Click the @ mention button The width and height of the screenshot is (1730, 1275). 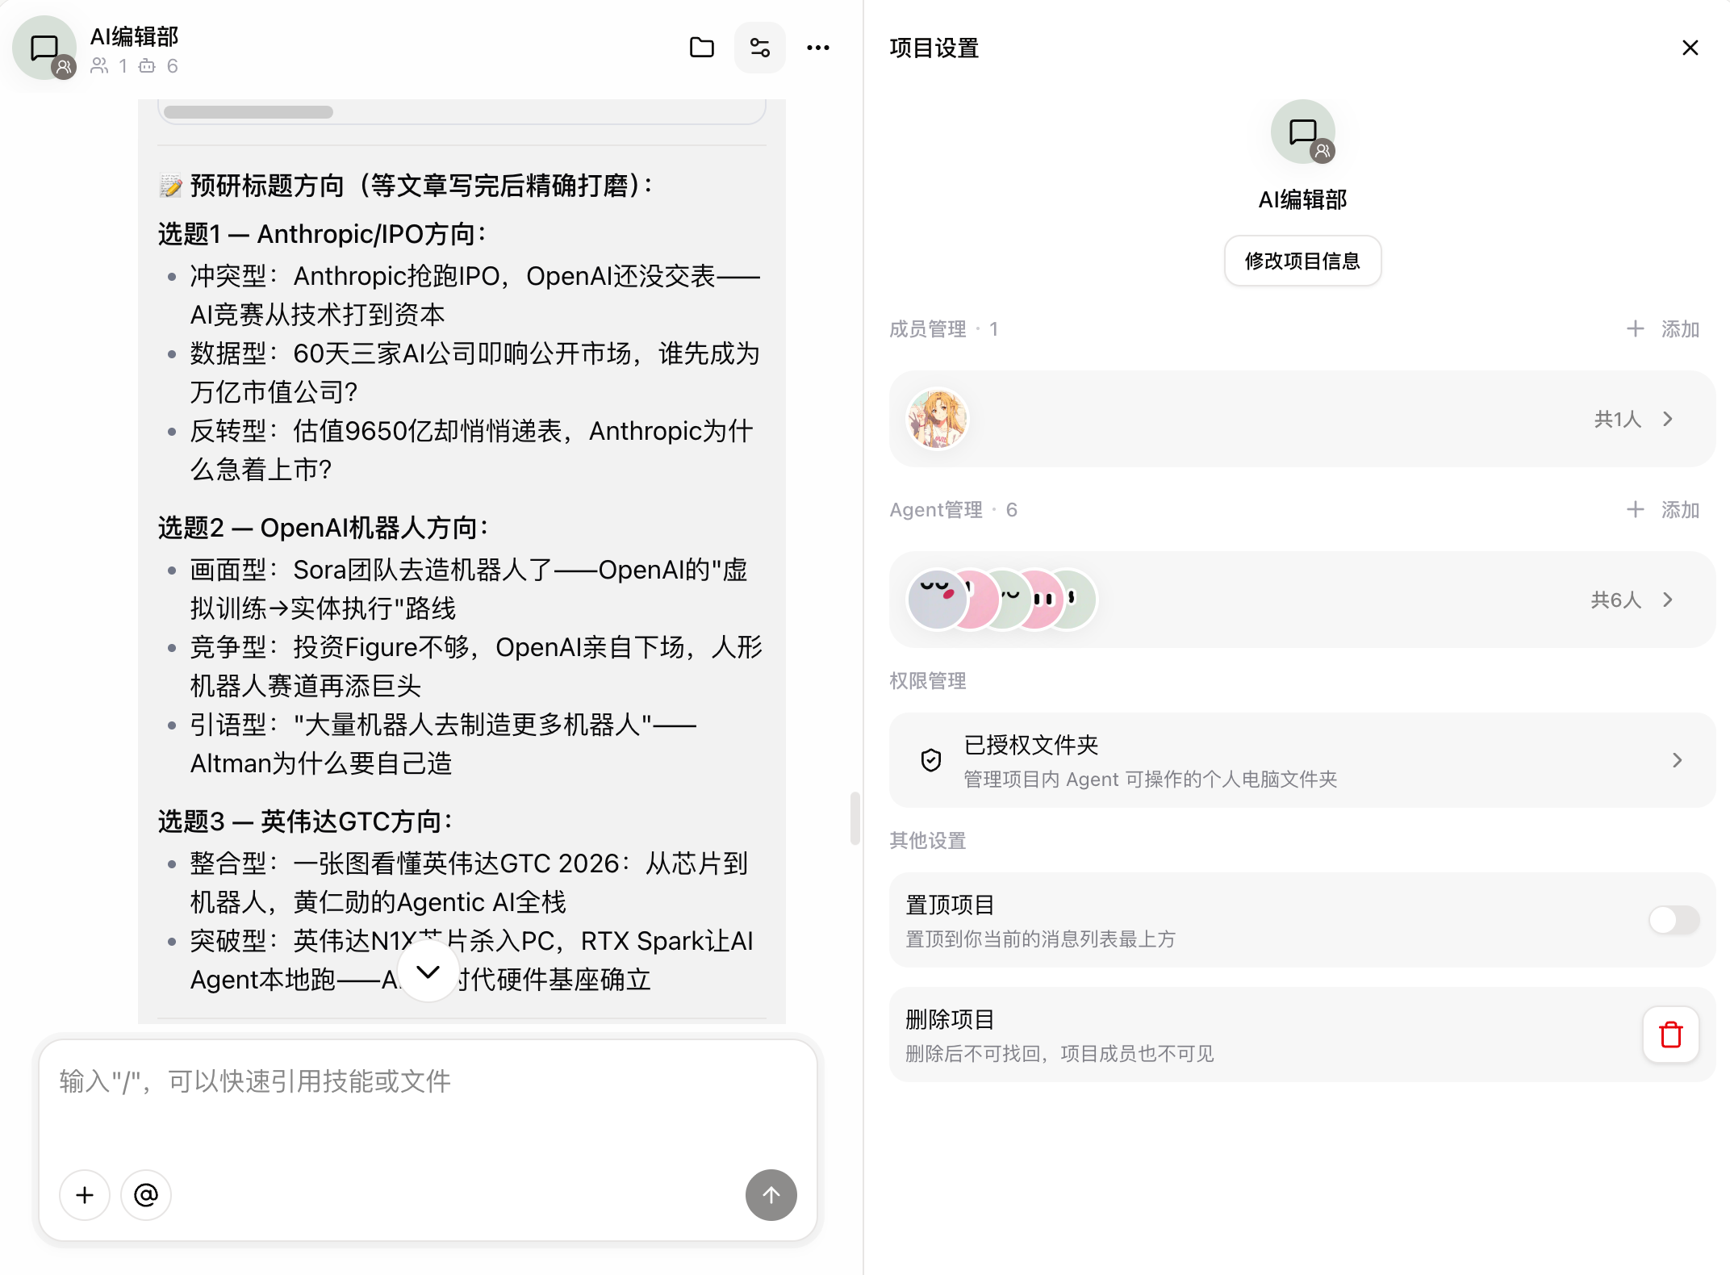pyautogui.click(x=146, y=1195)
